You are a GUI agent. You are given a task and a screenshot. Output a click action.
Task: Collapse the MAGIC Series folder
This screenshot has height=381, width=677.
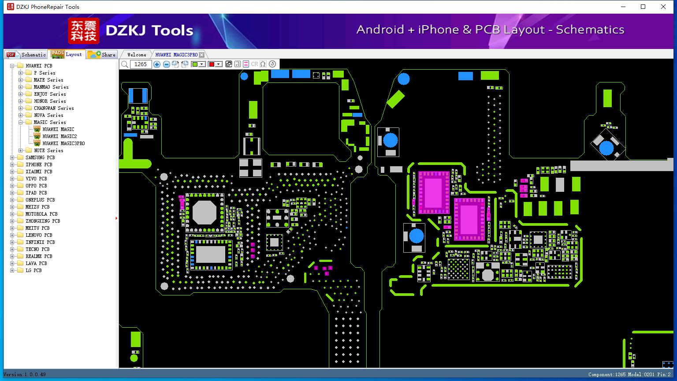20,122
